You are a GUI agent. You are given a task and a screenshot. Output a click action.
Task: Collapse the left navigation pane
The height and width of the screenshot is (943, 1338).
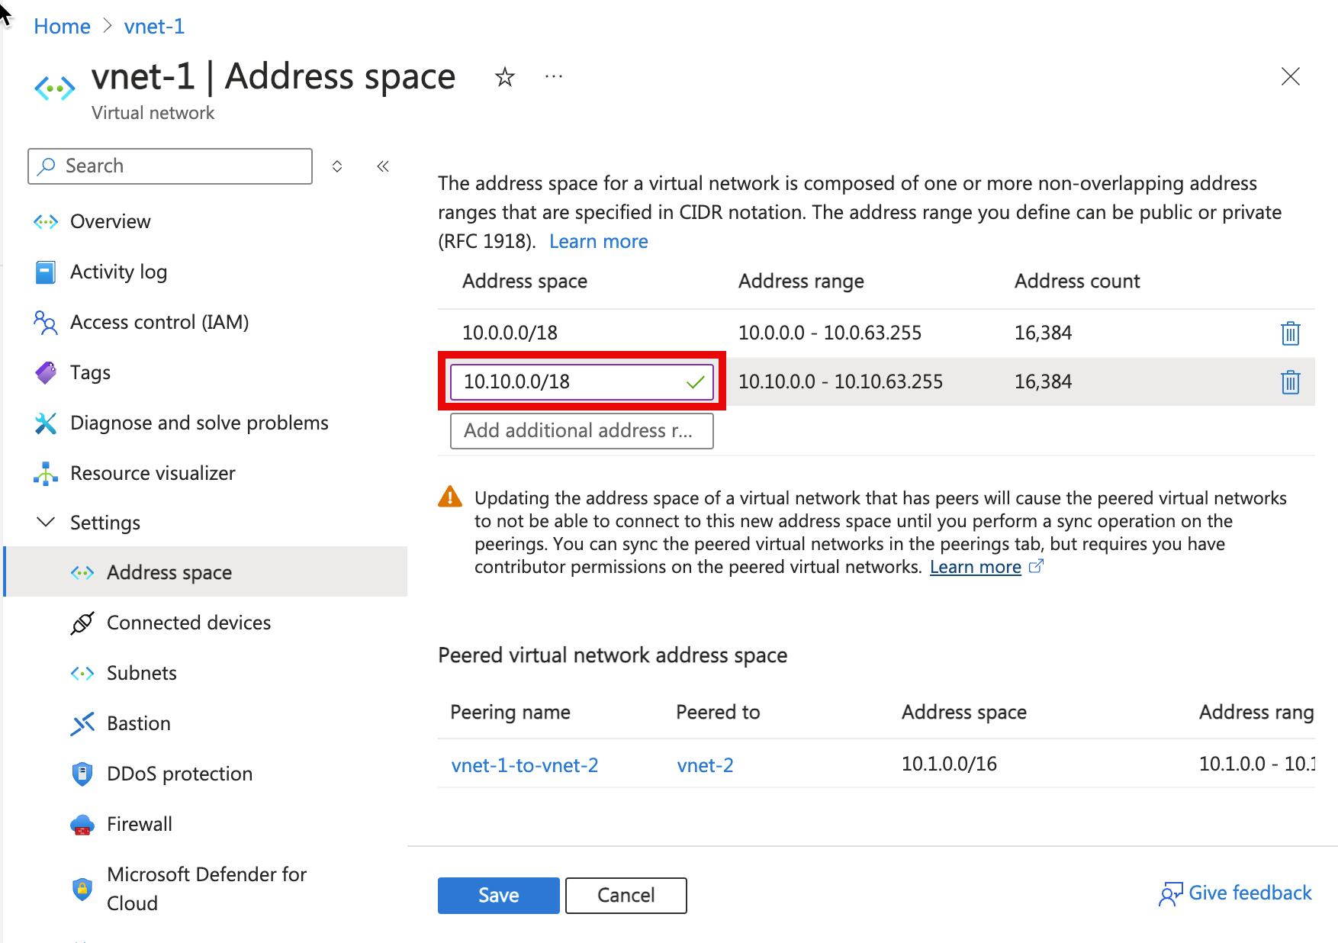click(383, 166)
